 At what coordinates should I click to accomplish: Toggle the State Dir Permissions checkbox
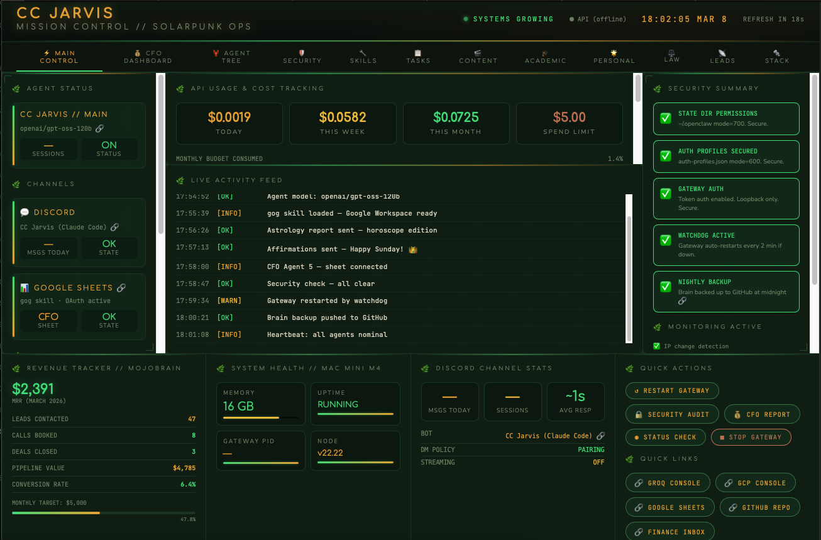coord(666,118)
